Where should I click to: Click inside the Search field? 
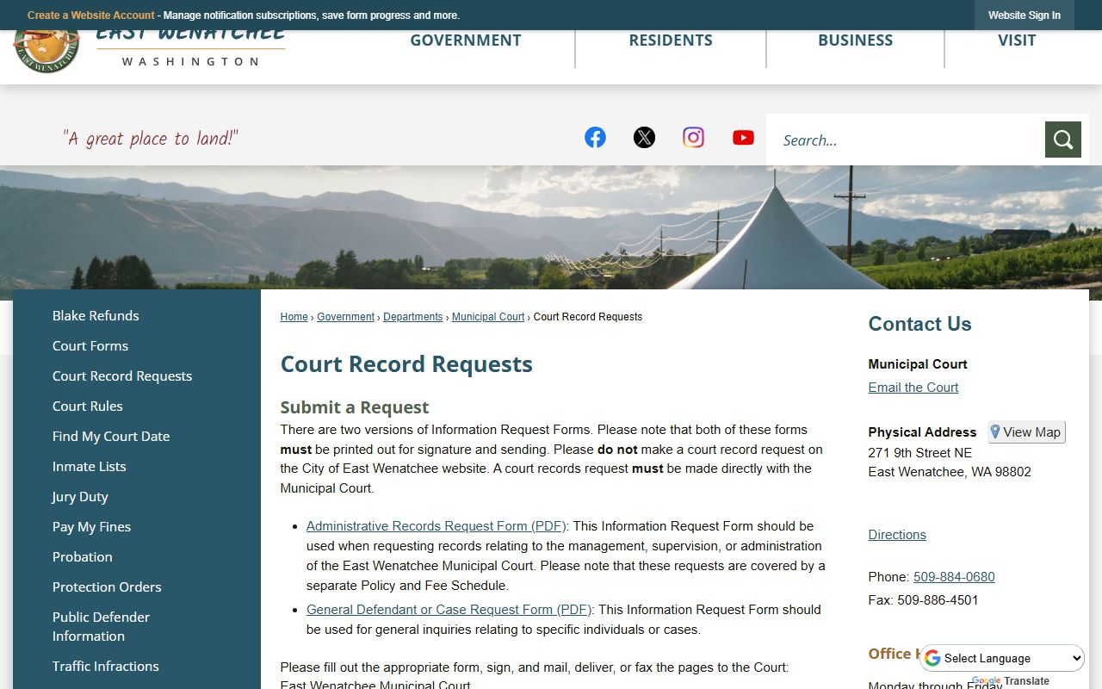coord(905,140)
